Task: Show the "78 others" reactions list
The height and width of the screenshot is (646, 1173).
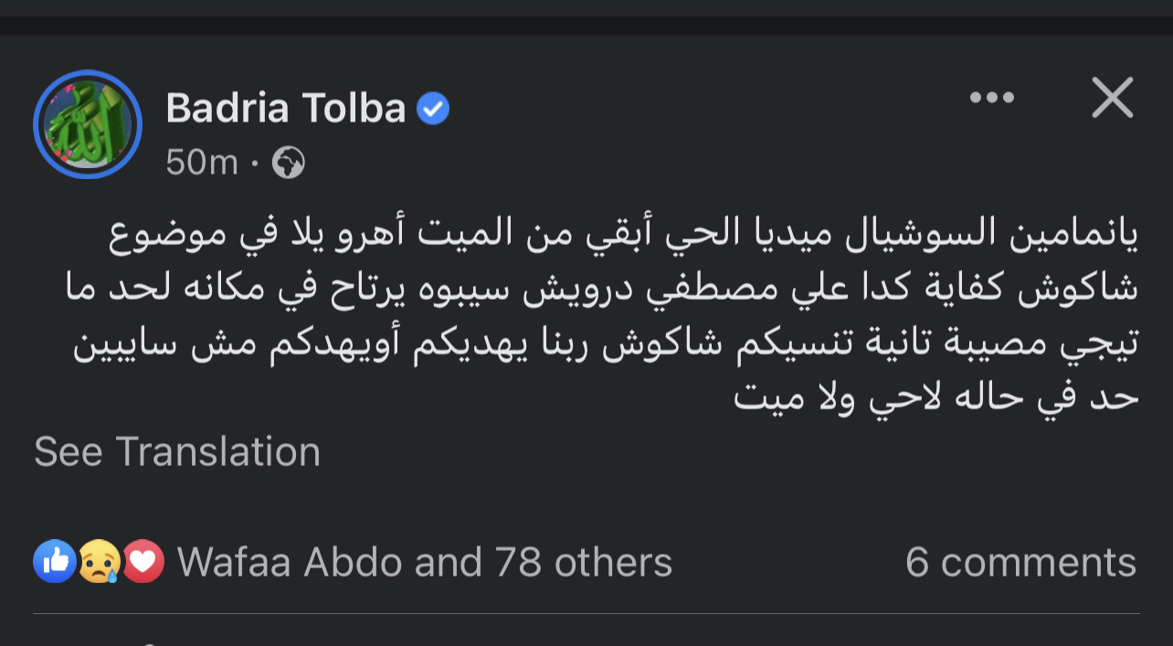Action: 584,562
